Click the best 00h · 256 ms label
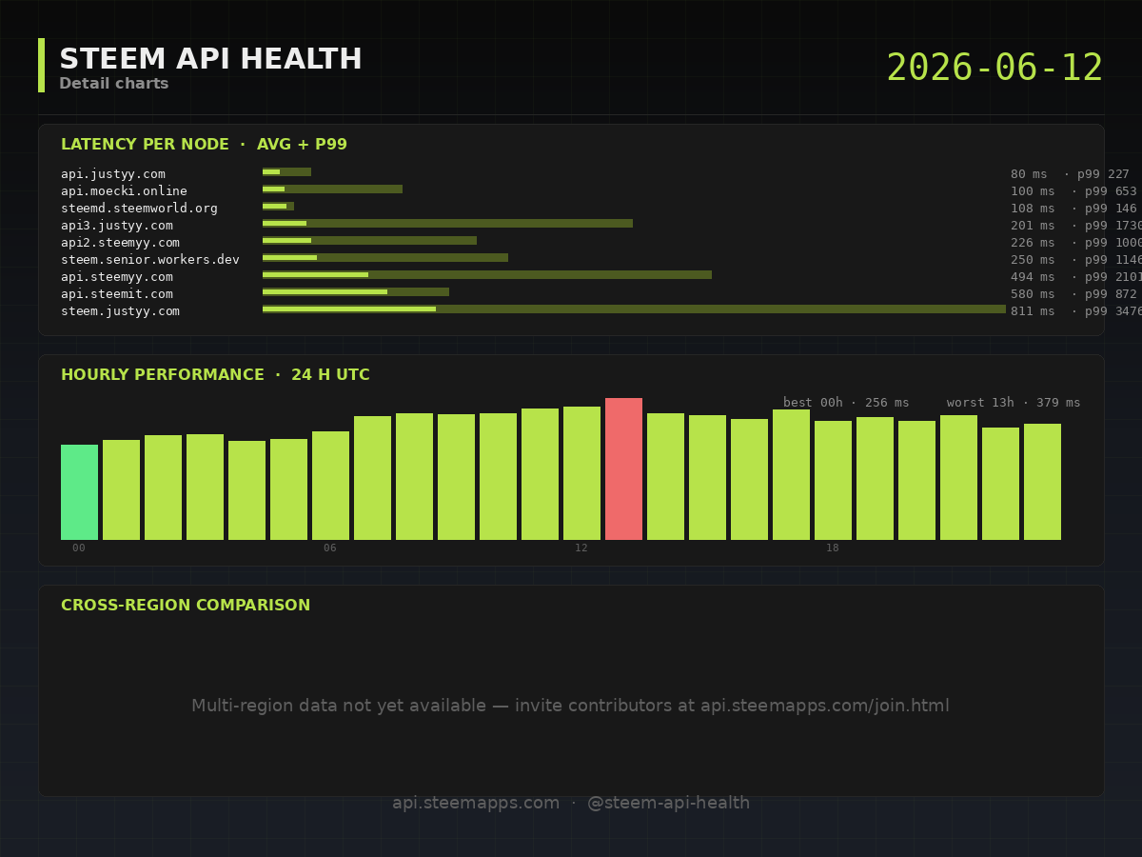 pyautogui.click(x=846, y=403)
